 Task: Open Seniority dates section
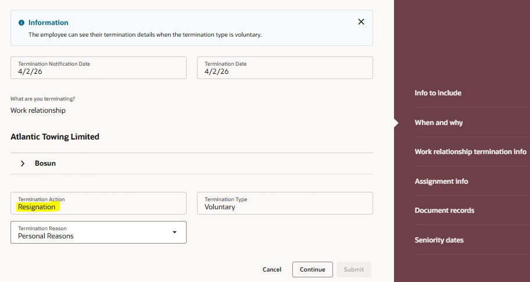[439, 240]
